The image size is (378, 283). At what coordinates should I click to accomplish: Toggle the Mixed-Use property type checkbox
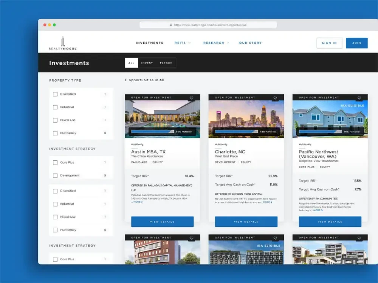click(55, 120)
